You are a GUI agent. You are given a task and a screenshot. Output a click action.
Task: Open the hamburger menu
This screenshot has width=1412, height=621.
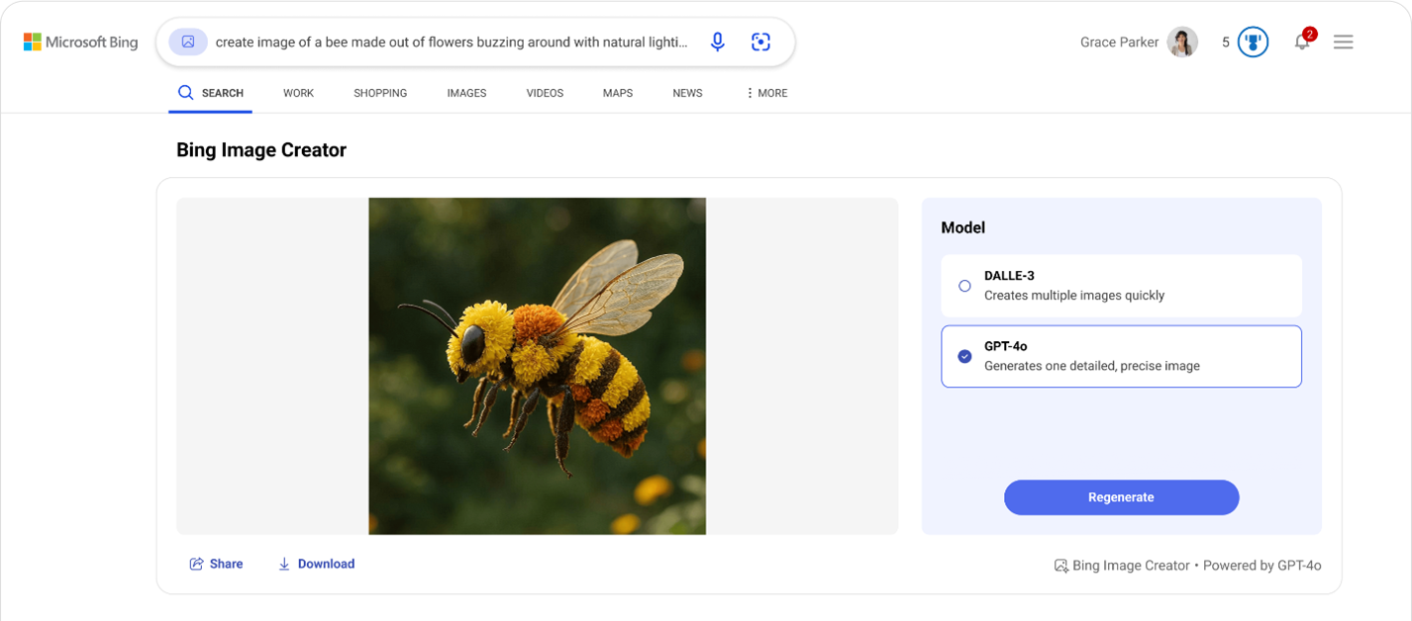[x=1343, y=42]
